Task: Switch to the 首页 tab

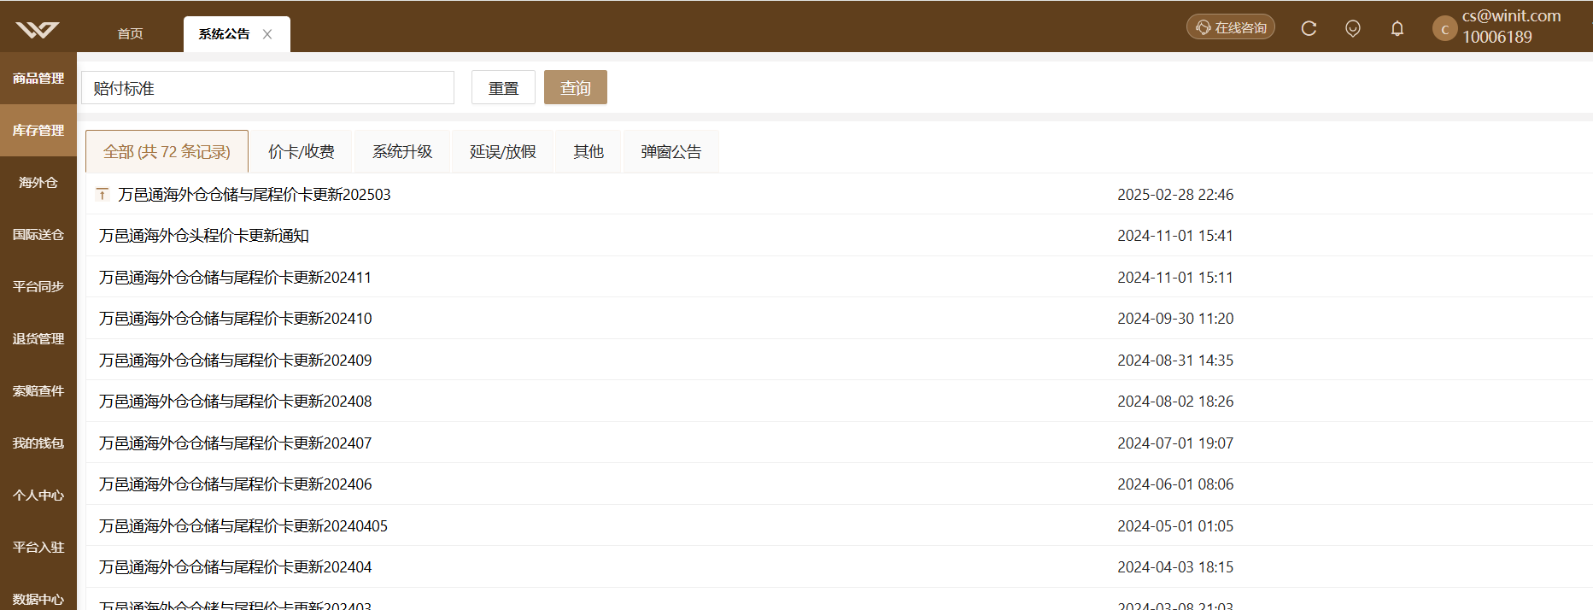Action: tap(130, 34)
